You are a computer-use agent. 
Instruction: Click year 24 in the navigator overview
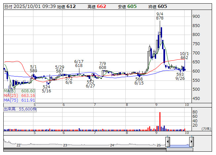pyautogui.click(x=112, y=145)
